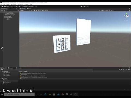Open the Shaded draw mode dropdown
The image size is (131, 98).
pyautogui.click(x=25, y=10)
